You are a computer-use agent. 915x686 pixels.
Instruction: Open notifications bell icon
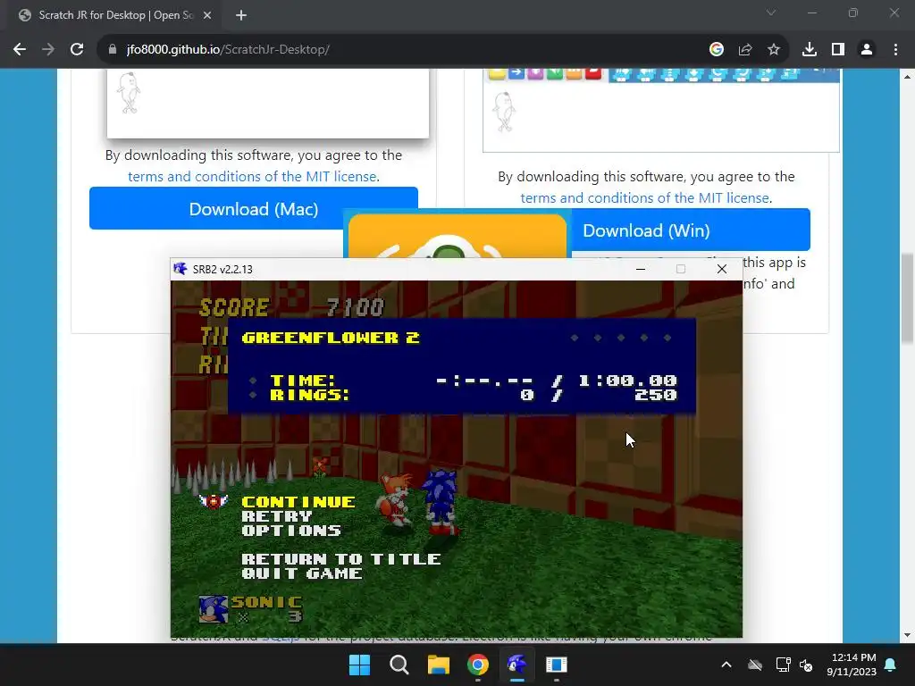pyautogui.click(x=891, y=665)
